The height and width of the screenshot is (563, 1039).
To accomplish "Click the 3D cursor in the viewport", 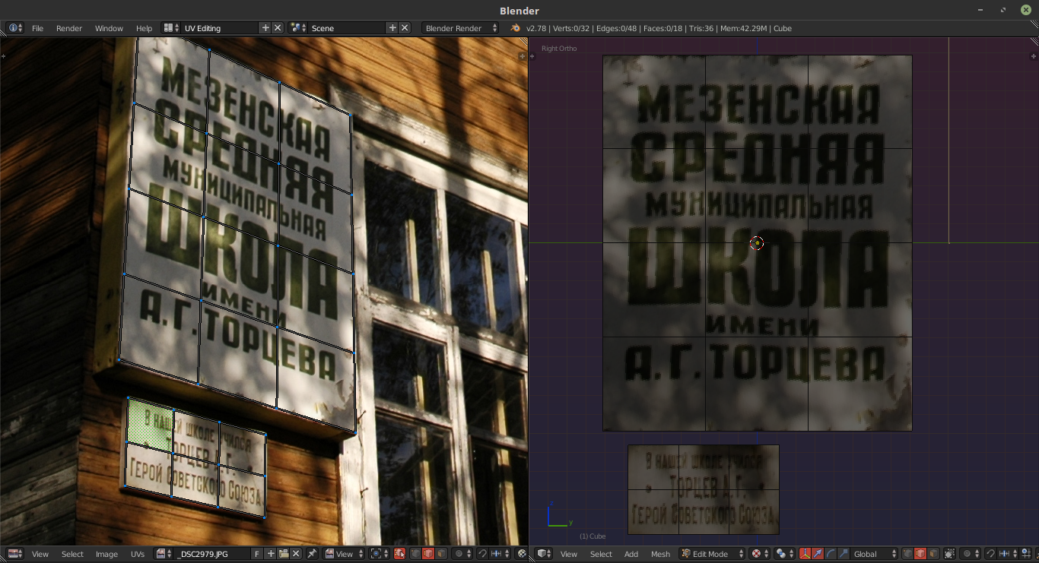I will (756, 243).
